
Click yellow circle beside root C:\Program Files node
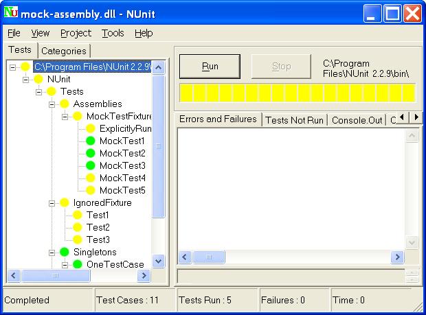tap(25, 67)
